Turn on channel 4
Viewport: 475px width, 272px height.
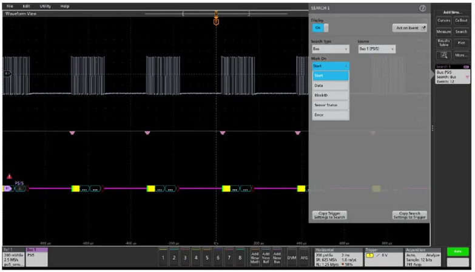coord(196,257)
